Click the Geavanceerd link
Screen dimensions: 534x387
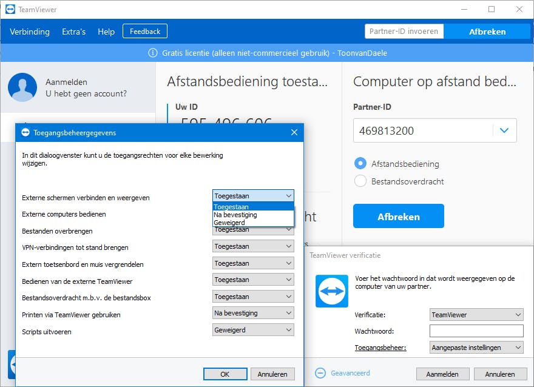(351, 373)
